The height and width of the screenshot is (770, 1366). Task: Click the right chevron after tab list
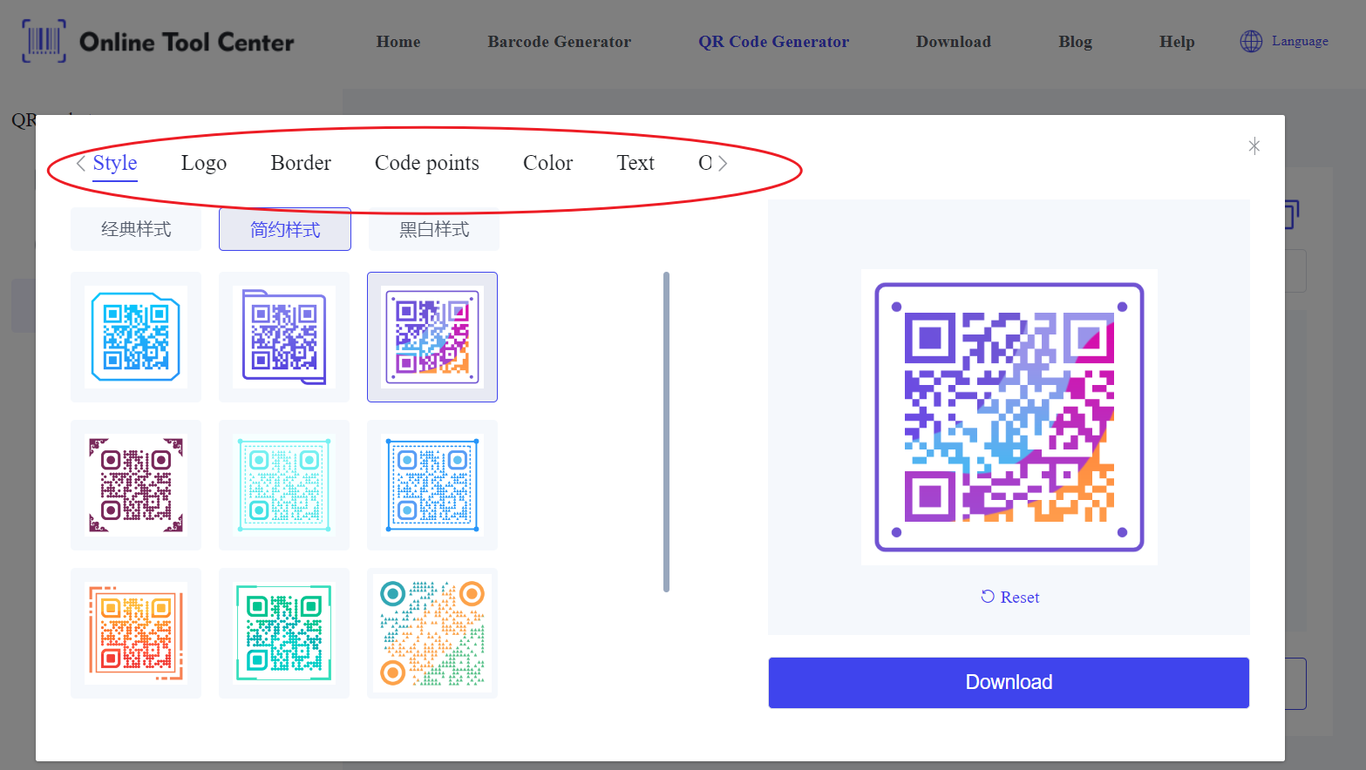(723, 163)
